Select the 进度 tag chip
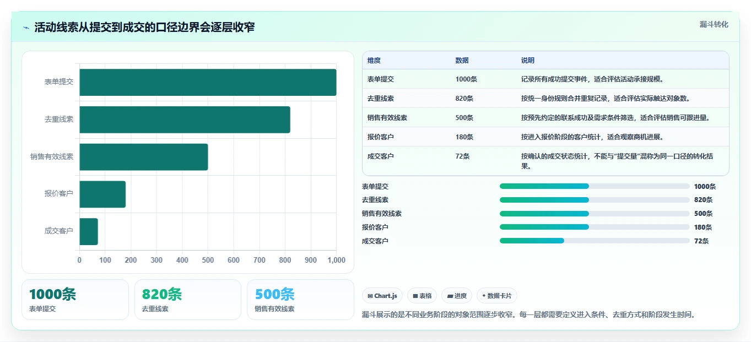751x342 pixels. click(457, 296)
